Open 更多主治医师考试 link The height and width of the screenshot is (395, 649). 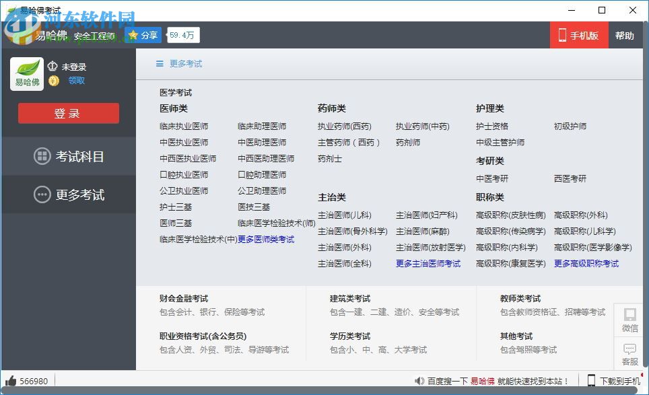pyautogui.click(x=429, y=264)
